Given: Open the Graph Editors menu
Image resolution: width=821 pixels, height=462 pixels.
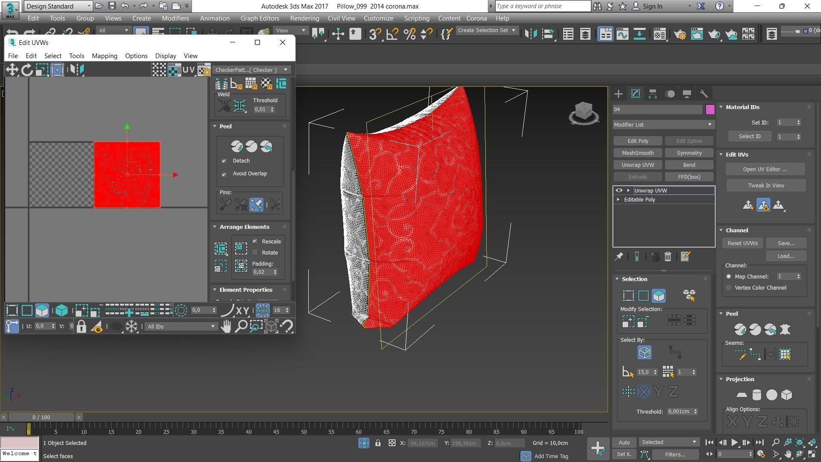Looking at the screenshot, I should coord(260,18).
